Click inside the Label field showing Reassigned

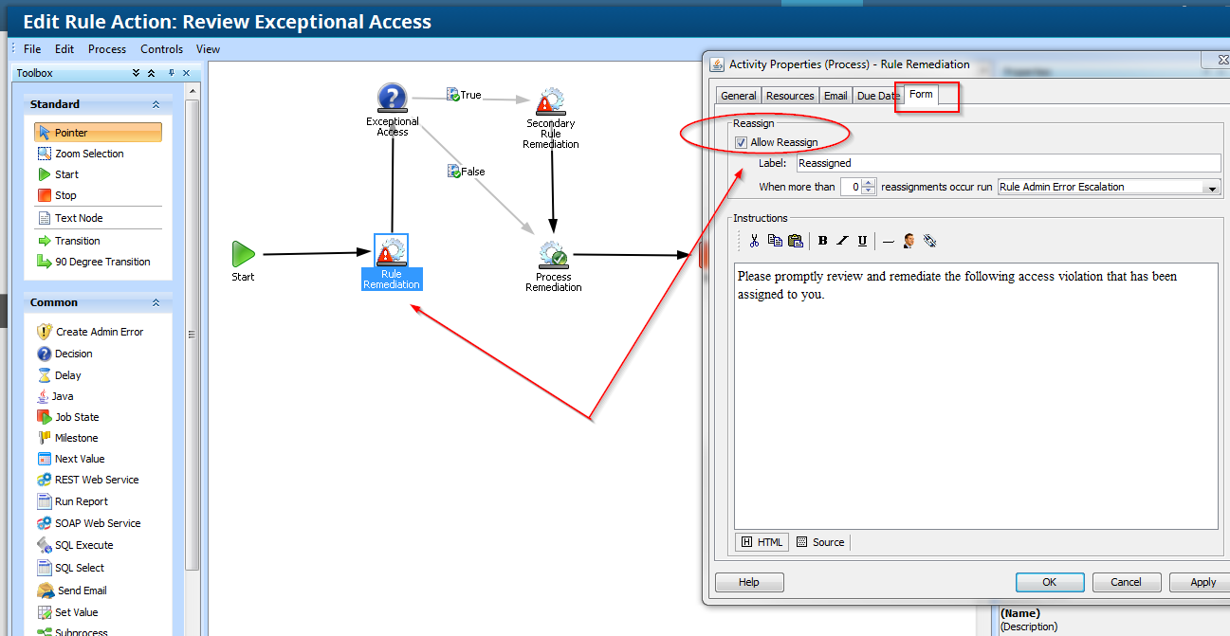[x=948, y=162]
